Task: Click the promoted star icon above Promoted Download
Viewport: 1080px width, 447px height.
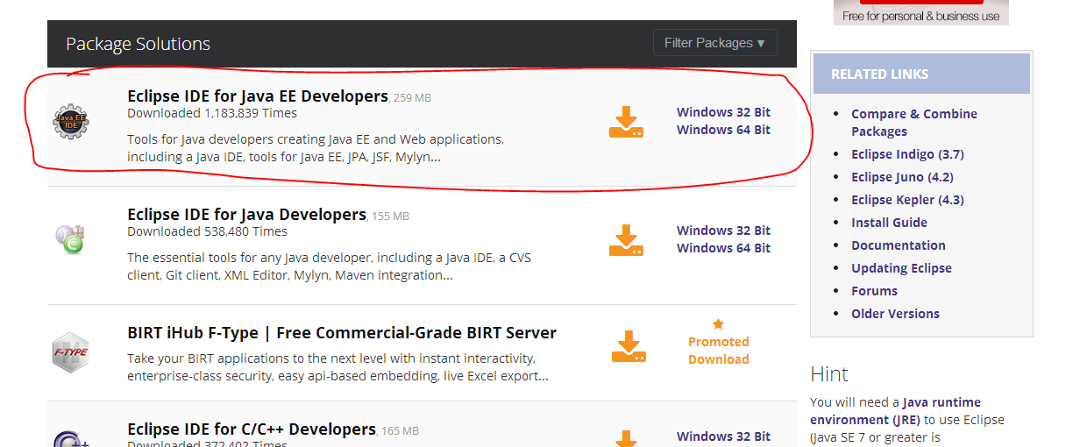Action: click(x=718, y=324)
